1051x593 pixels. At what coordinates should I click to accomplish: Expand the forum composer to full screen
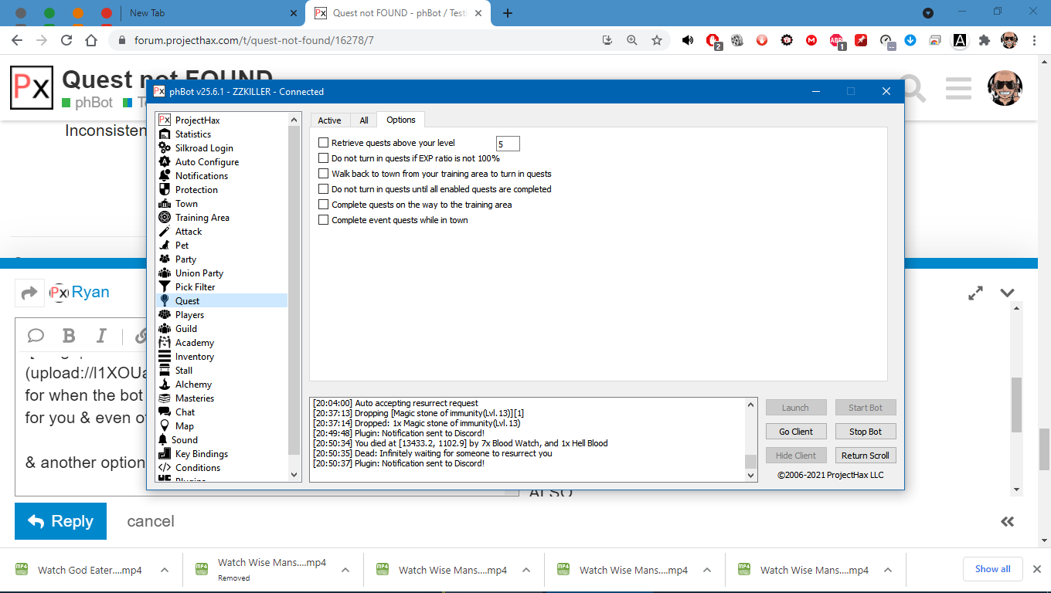(976, 293)
